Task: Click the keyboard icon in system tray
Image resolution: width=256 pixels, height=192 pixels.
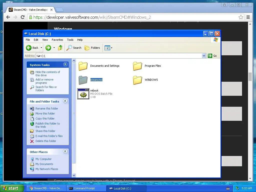Action: point(228,188)
